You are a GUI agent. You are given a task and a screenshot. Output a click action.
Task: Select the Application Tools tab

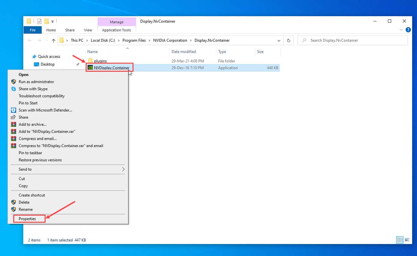point(116,30)
